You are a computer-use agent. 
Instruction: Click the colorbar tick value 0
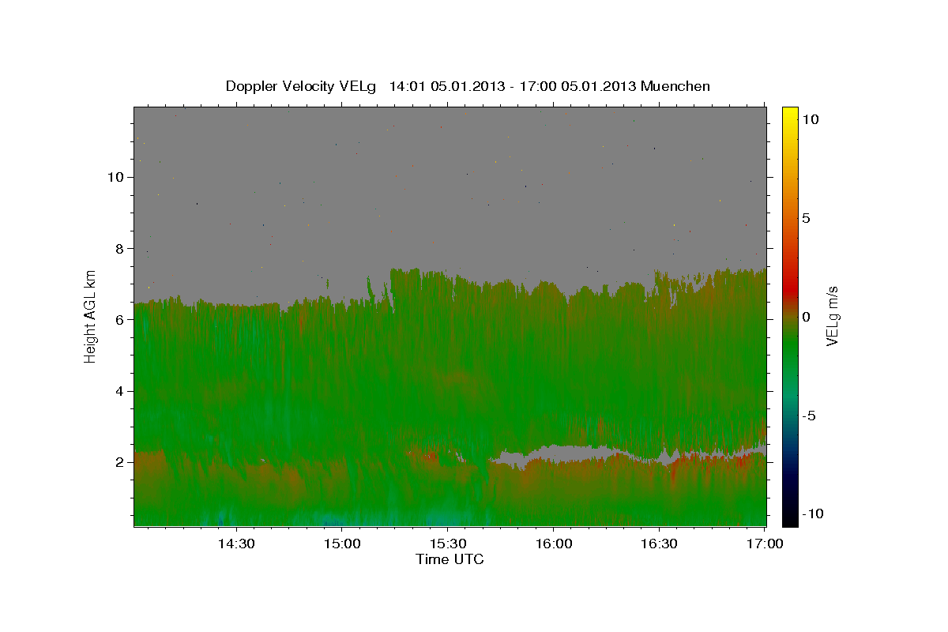point(806,317)
